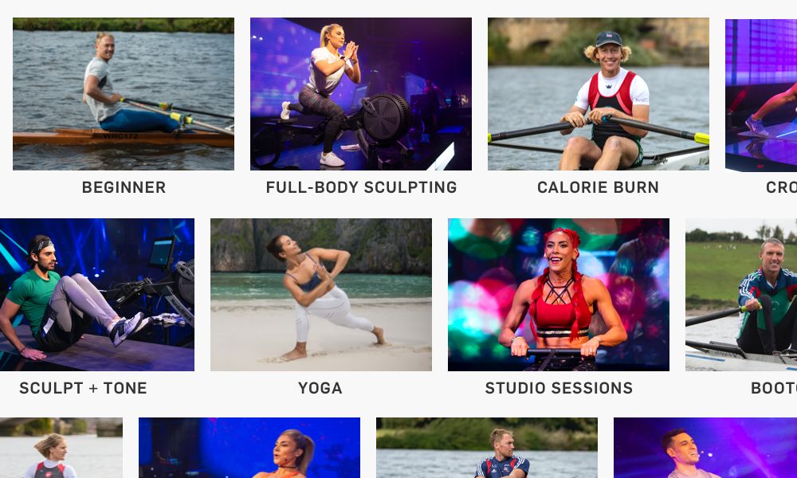The image size is (797, 478).
Task: Click the partially visible Cross-training thumbnail
Action: tap(761, 95)
